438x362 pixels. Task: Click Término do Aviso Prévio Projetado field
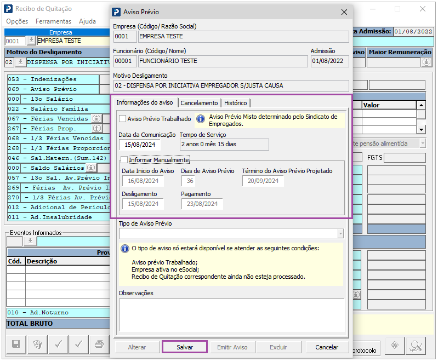[263, 181]
